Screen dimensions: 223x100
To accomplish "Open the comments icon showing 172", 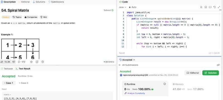I will pos(19,62).
